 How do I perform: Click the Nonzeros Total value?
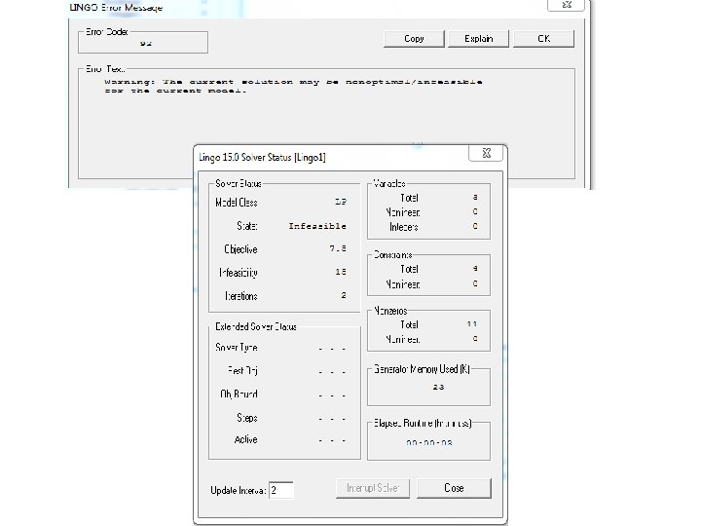pyautogui.click(x=471, y=324)
